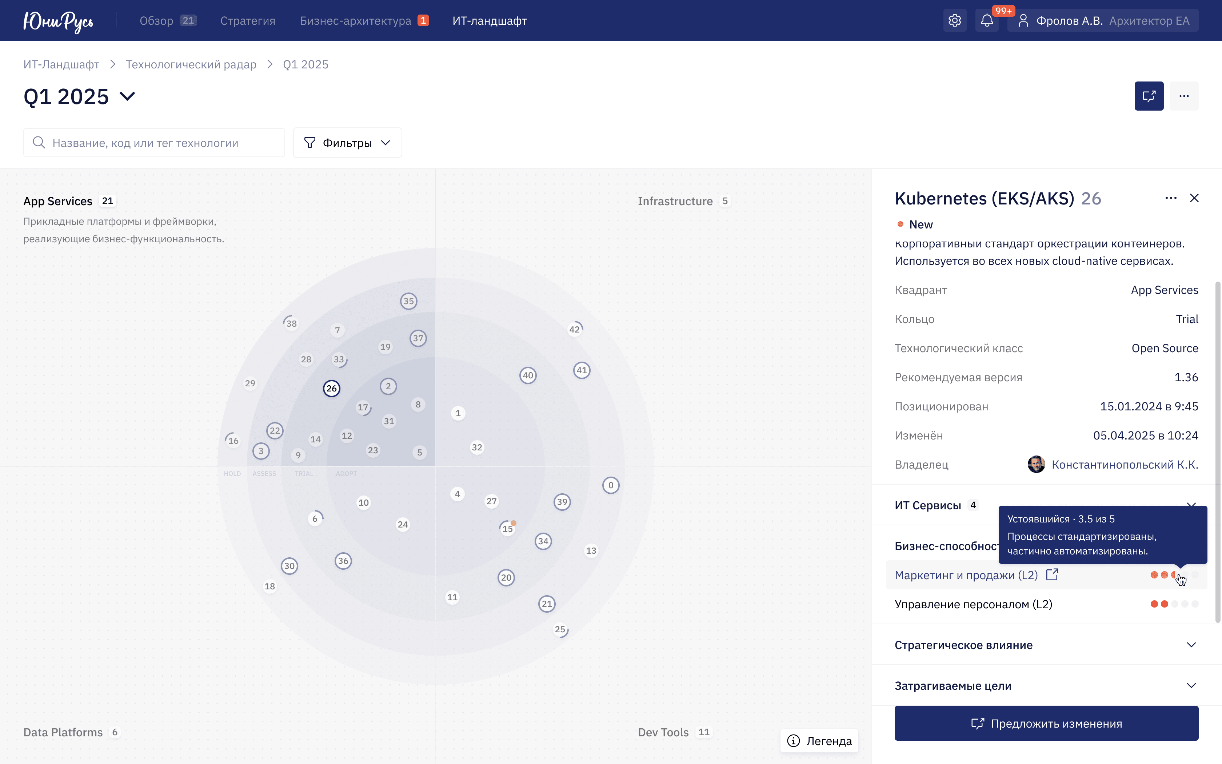The image size is (1222, 764).
Task: Open the Легенда button
Action: 819,741
